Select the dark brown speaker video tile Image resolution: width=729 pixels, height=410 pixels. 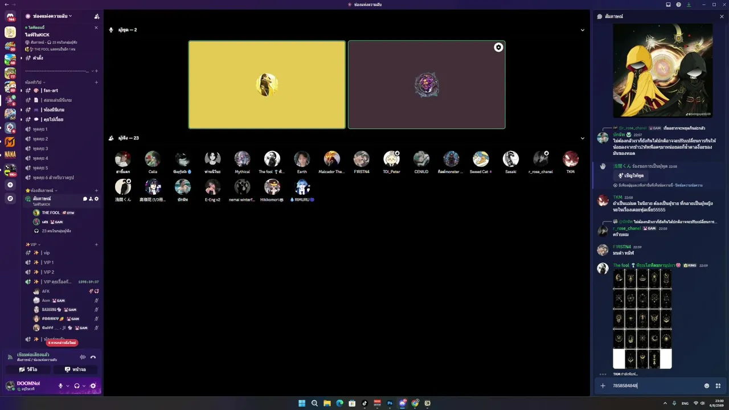tap(427, 85)
